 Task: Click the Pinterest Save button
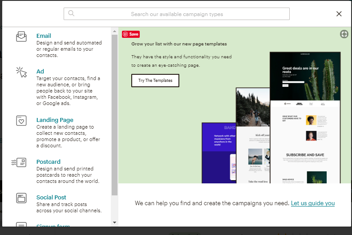click(x=131, y=34)
